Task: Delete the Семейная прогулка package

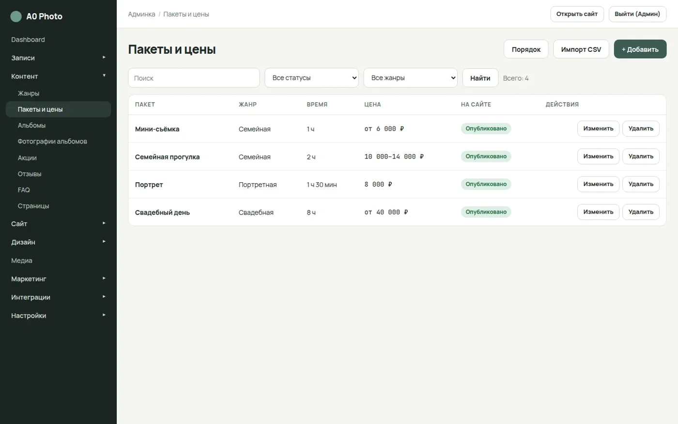Action: pos(641,157)
